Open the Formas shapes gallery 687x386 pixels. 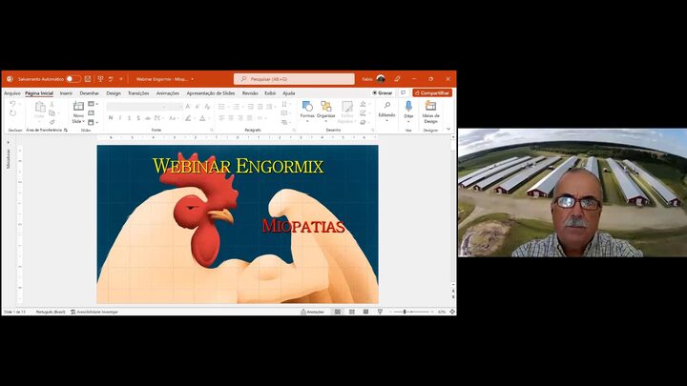click(307, 110)
